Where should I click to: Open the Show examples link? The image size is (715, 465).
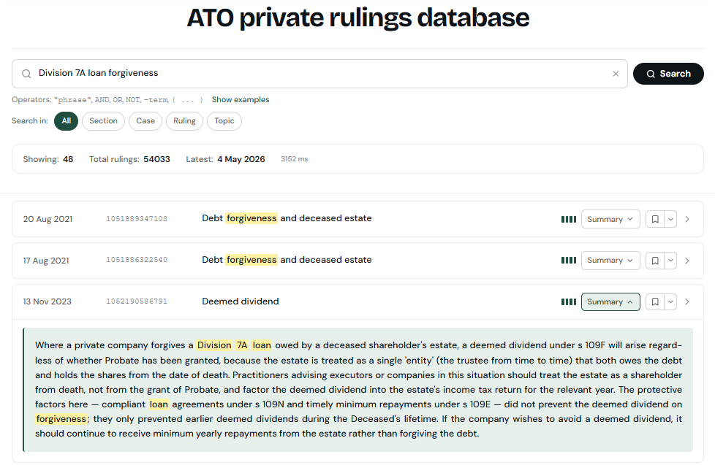pos(241,100)
